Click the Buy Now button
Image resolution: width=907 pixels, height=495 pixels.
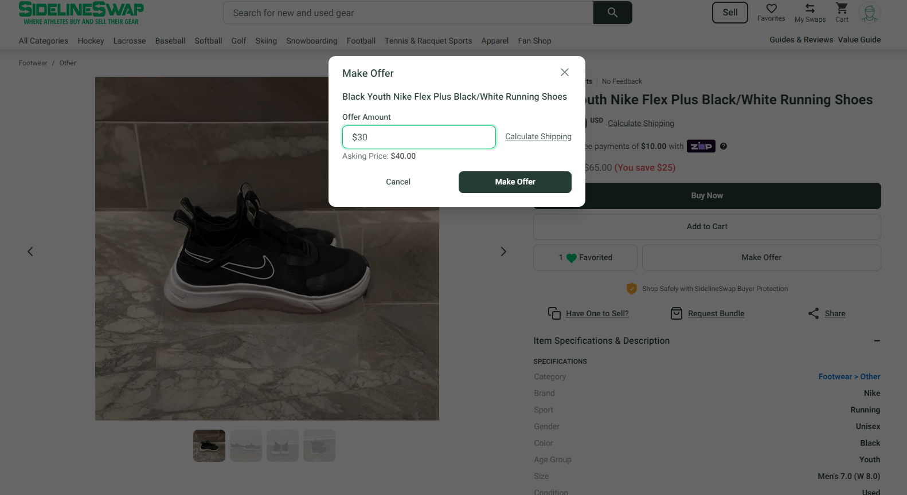(x=707, y=196)
